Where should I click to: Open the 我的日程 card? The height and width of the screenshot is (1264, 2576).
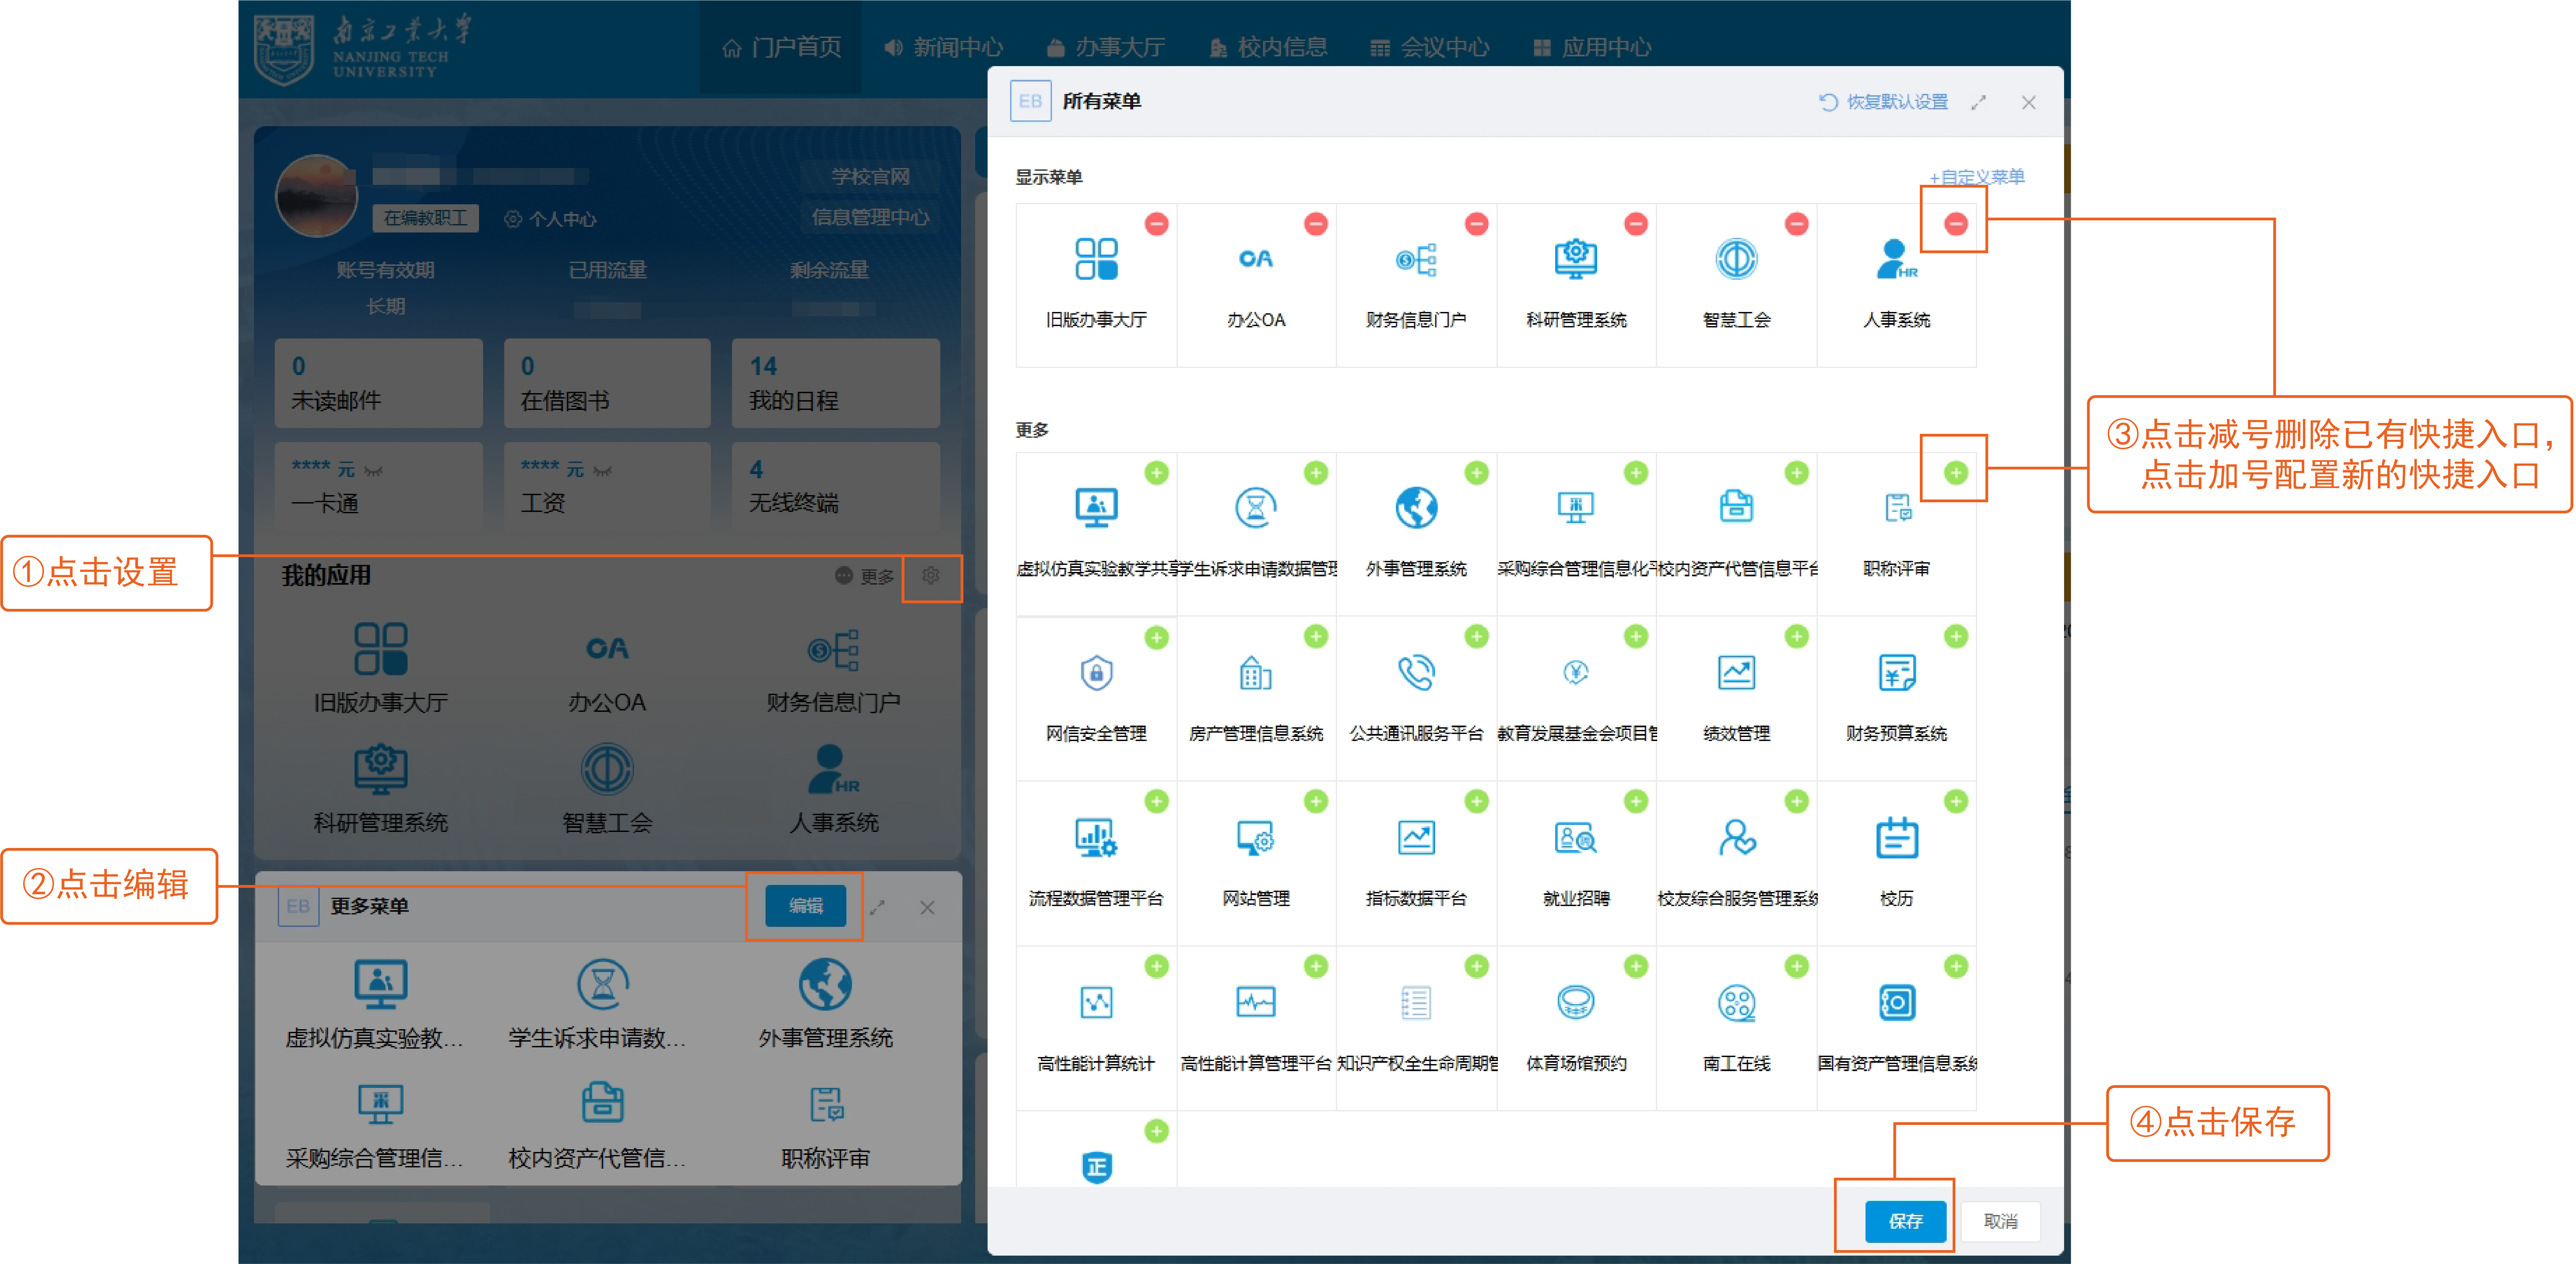tap(836, 383)
